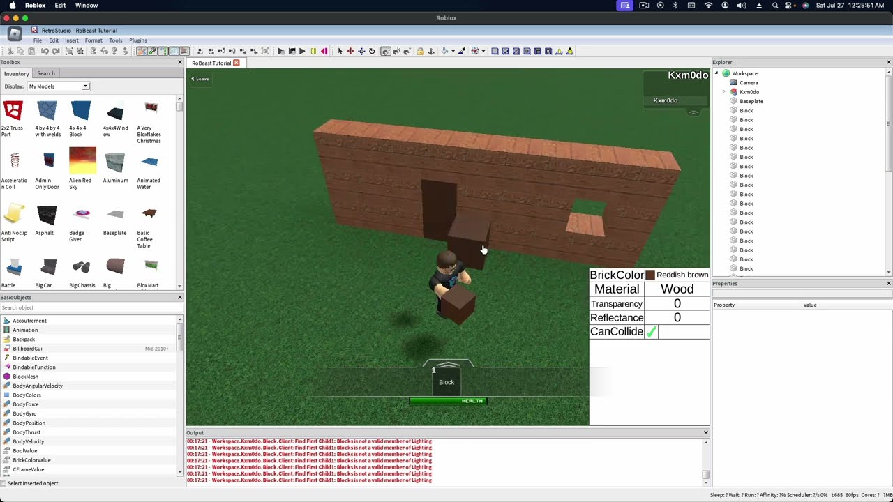This screenshot has height=502, width=893.
Task: Click the Group selection icon
Action: point(69,51)
